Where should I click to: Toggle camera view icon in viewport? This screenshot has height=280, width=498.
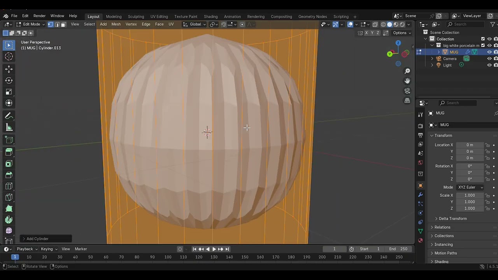tap(407, 91)
